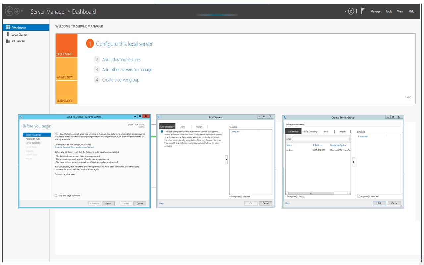Switch to DNS tab in Create Server Group

[326, 132]
